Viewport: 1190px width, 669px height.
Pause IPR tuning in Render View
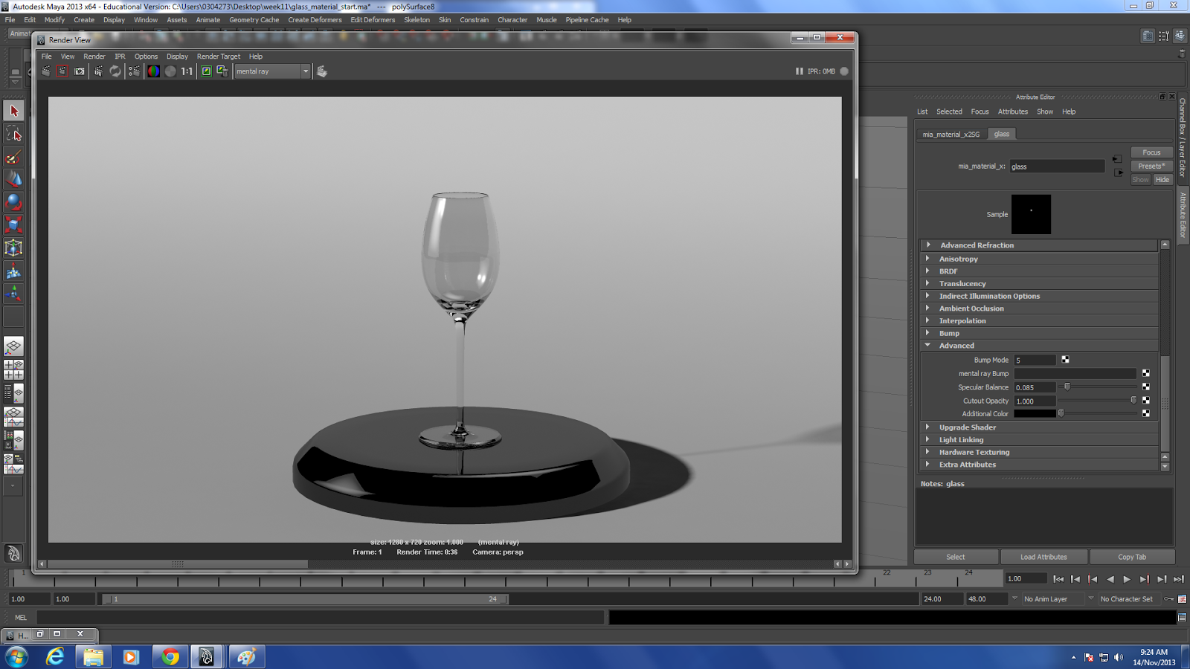(800, 71)
